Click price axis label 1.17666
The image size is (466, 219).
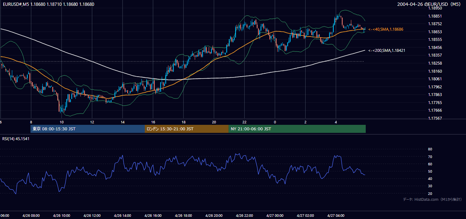click(x=435, y=110)
